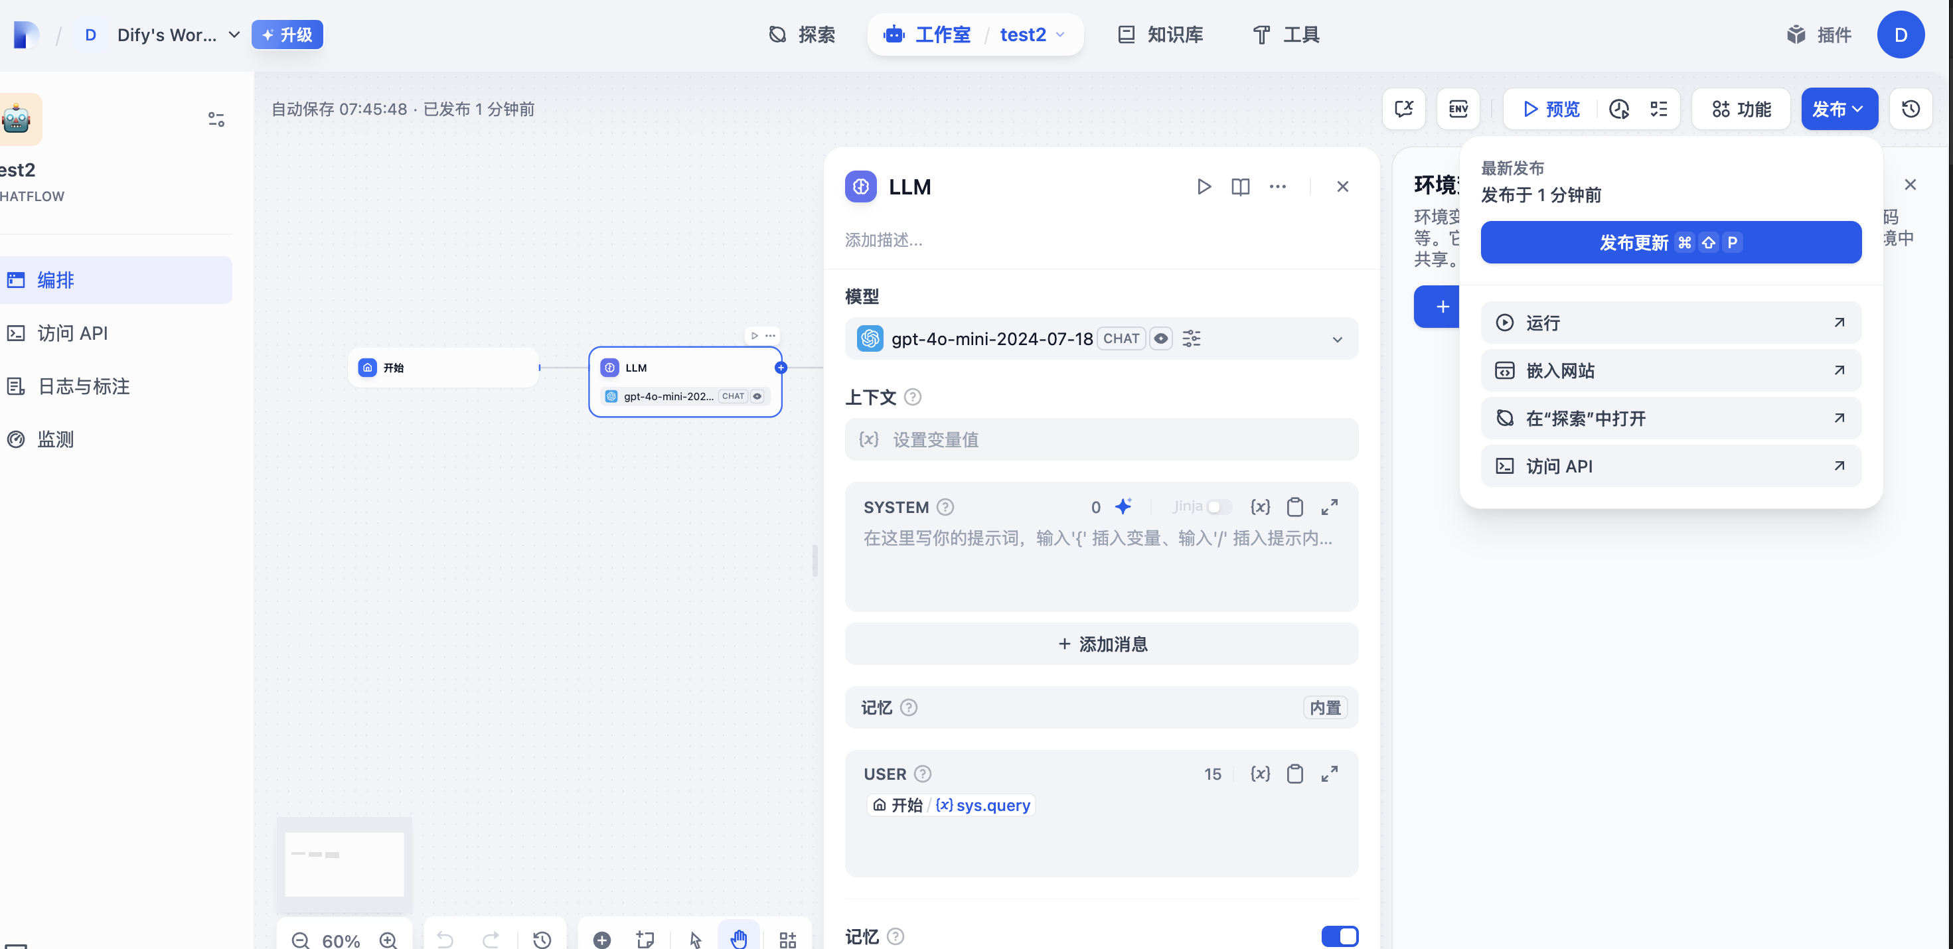Select the hand pan tool
Screen dimensions: 1953x949
point(738,939)
